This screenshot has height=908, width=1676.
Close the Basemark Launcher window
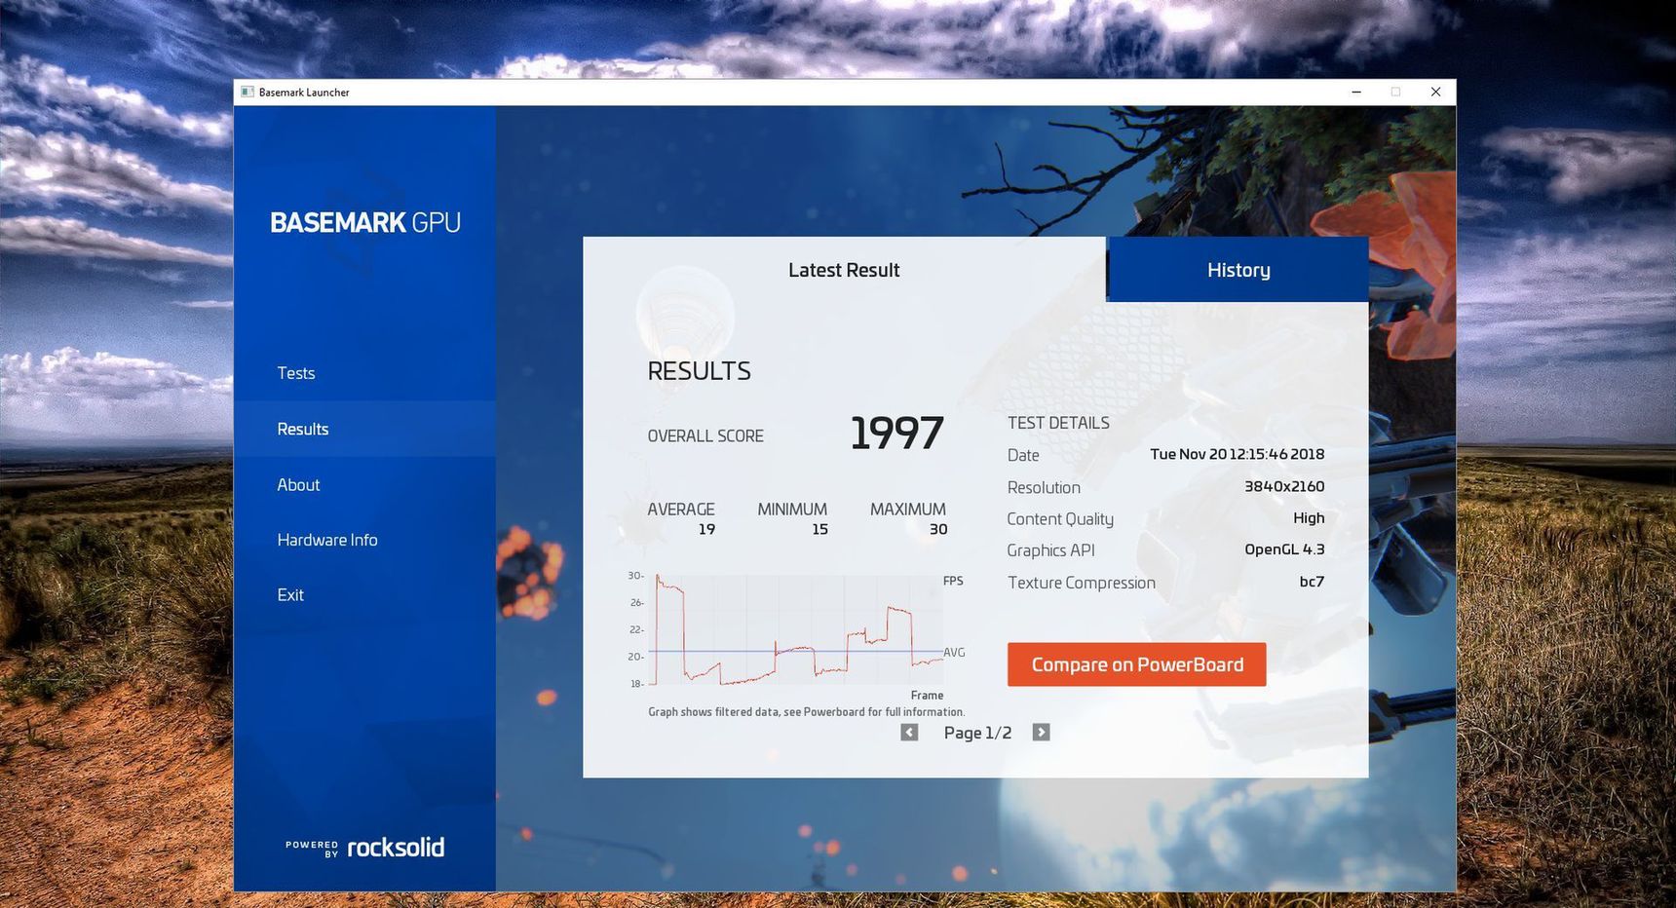pos(1435,92)
